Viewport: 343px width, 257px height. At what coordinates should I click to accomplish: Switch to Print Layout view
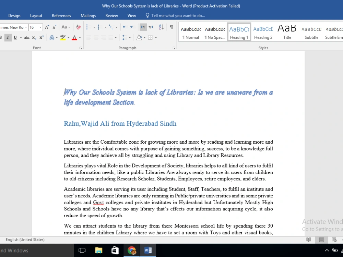(x=321, y=240)
